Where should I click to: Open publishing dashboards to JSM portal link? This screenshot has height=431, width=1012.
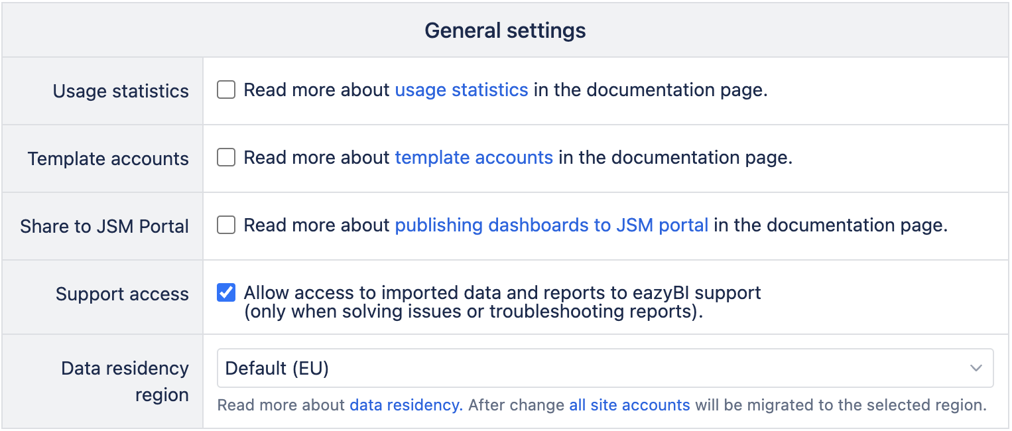click(552, 225)
